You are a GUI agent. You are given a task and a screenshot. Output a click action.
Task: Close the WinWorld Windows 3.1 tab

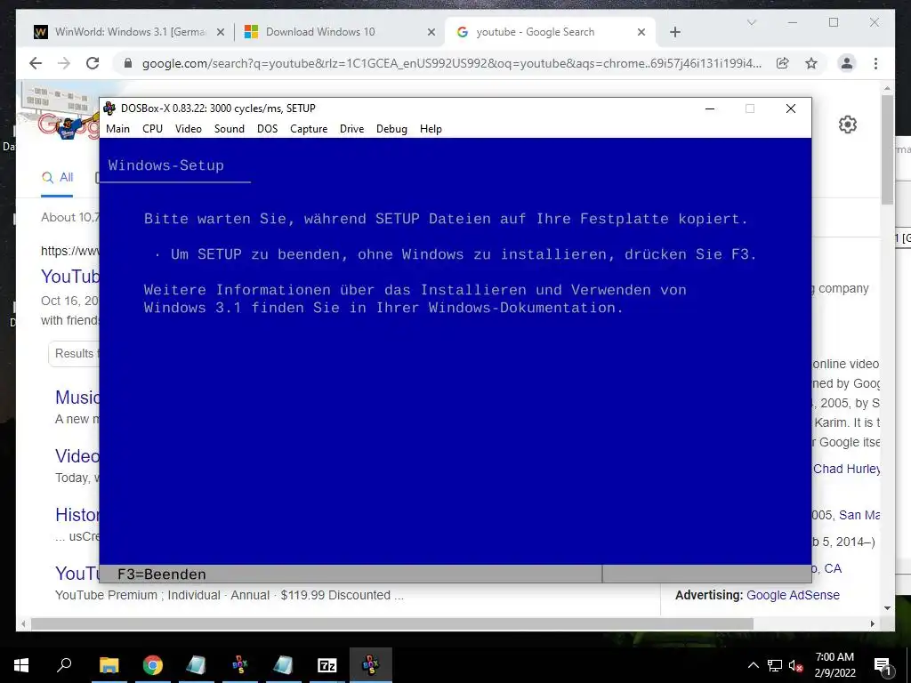[221, 33]
